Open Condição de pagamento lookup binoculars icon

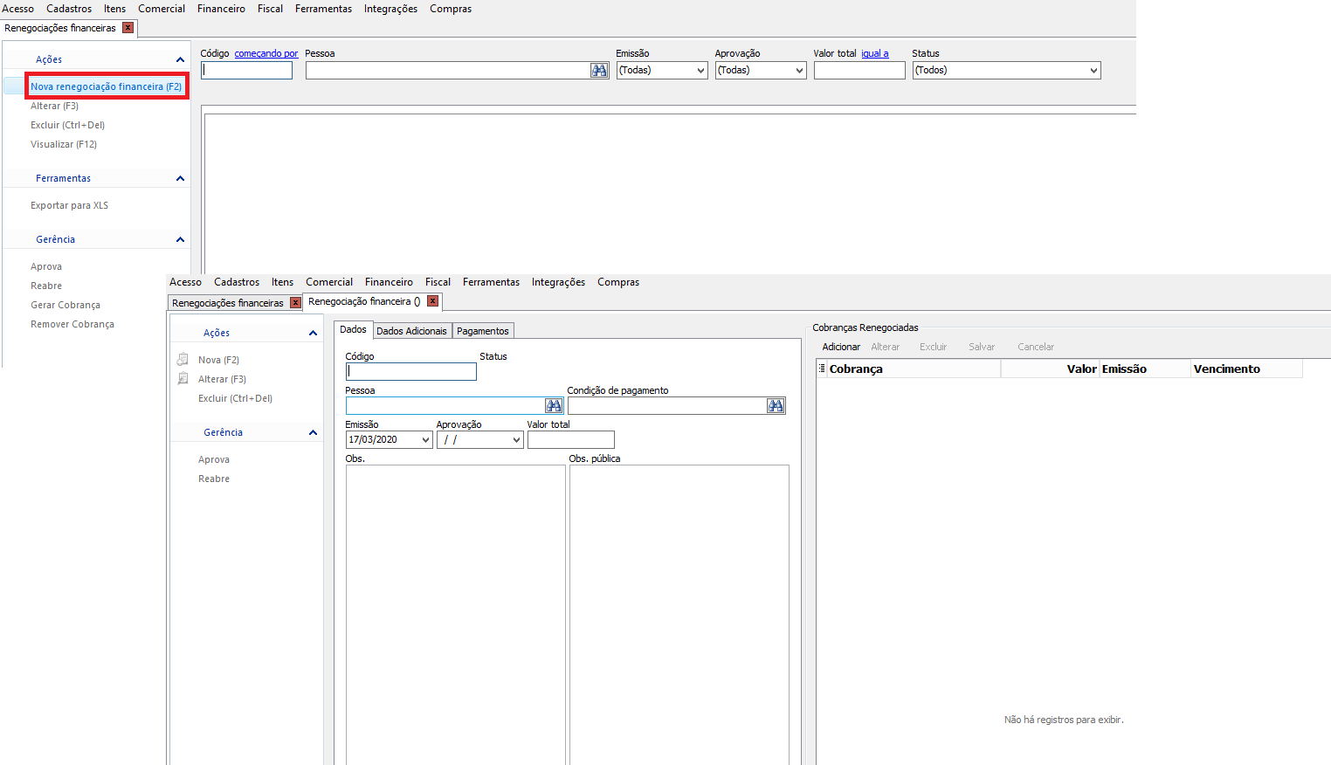(x=776, y=406)
